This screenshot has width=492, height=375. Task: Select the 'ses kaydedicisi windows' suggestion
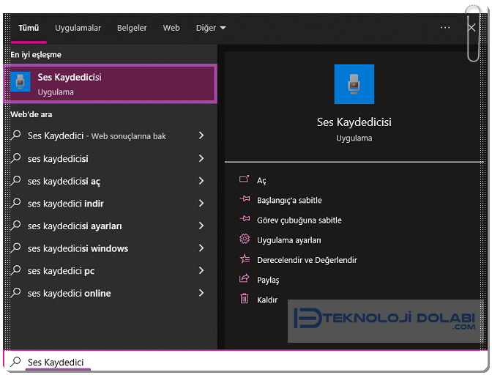(x=108, y=248)
